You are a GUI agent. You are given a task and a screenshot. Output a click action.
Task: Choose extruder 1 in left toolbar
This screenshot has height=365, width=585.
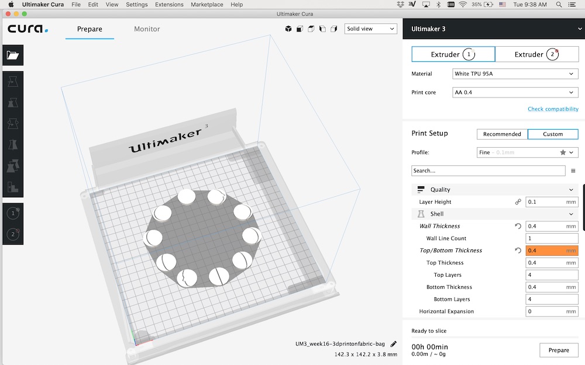tap(13, 213)
